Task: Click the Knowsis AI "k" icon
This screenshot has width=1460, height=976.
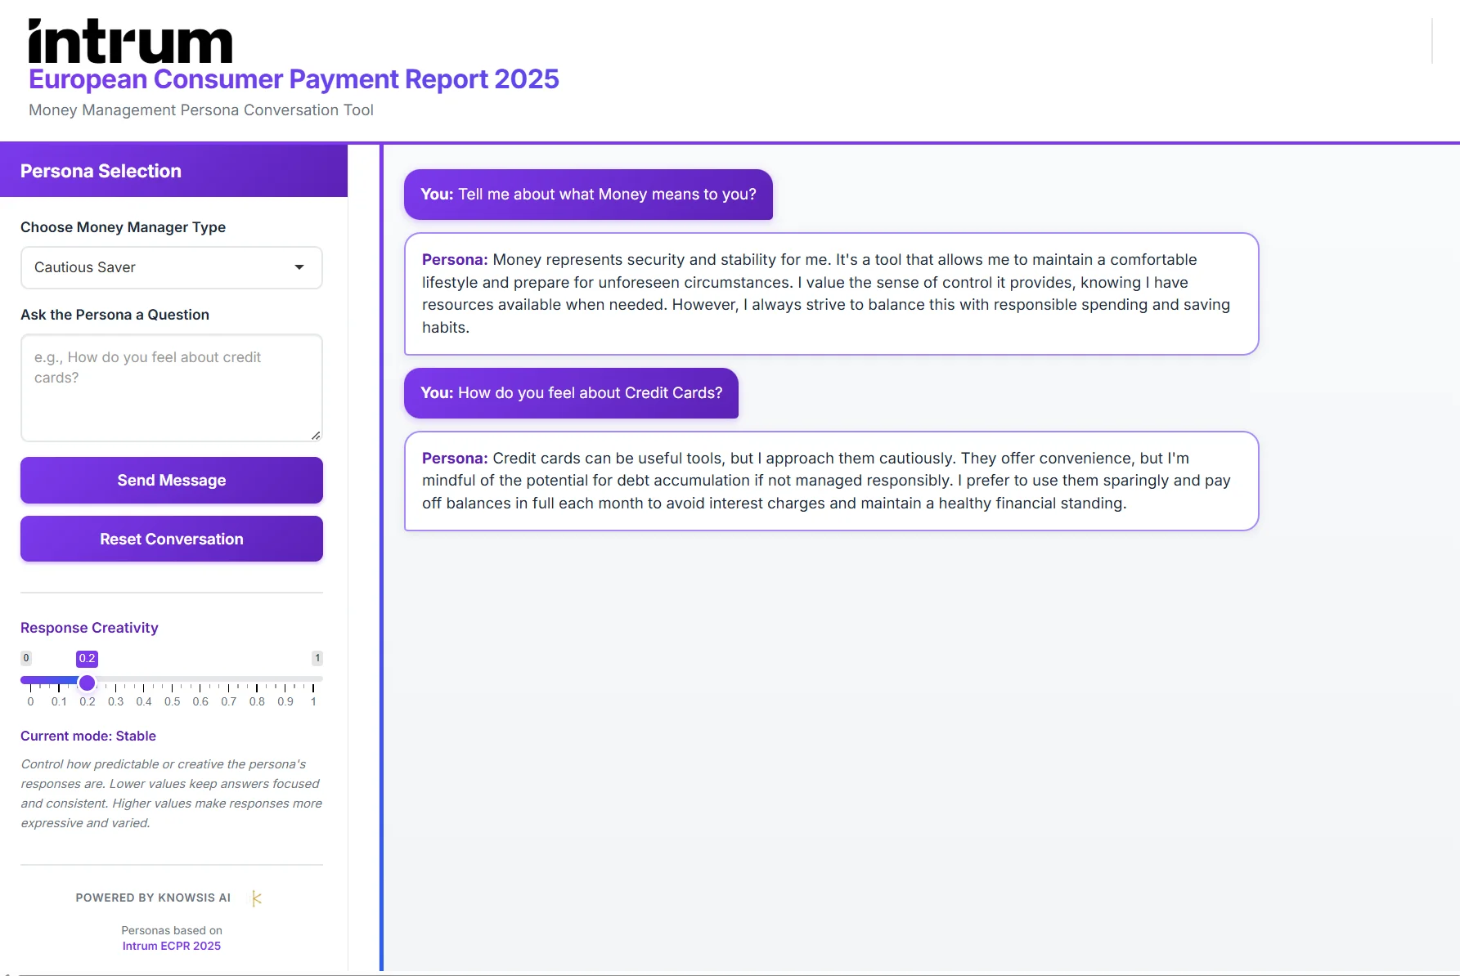Action: click(254, 898)
